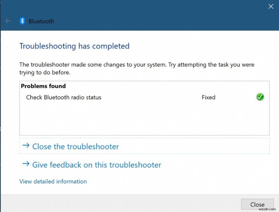279x212 pixels.
Task: Click the arrow icon before Give feedback
Action: [x=26, y=165]
